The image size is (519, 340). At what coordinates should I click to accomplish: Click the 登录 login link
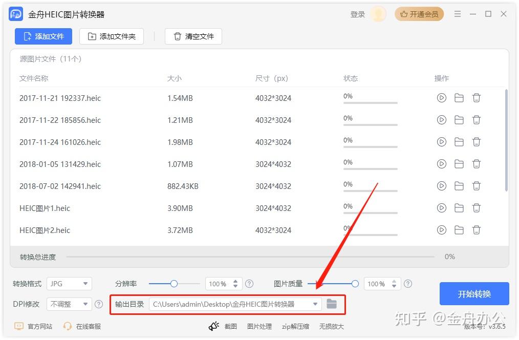coord(357,14)
